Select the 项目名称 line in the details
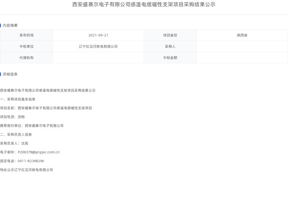 pos(46,108)
